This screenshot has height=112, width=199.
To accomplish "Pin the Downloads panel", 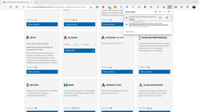I will click(x=169, y=12).
